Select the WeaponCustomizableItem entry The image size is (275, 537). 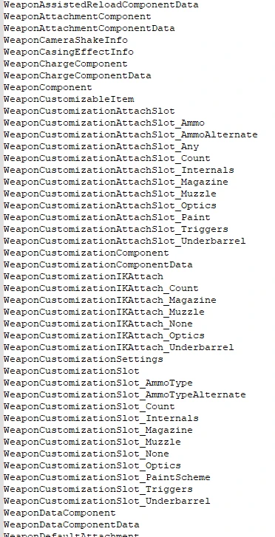[69, 99]
